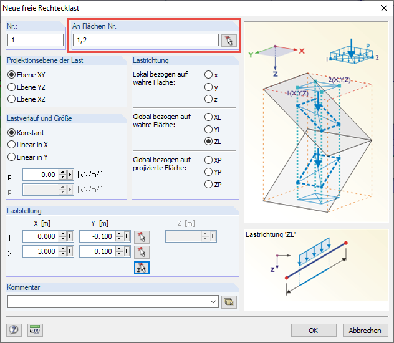Click the An Flächen Nr. input field
Viewport: 394px width, 343px height.
click(146, 40)
